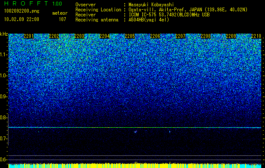Select the file name 1002092200.png
This screenshot has width=265, height=168.
pos(22,11)
